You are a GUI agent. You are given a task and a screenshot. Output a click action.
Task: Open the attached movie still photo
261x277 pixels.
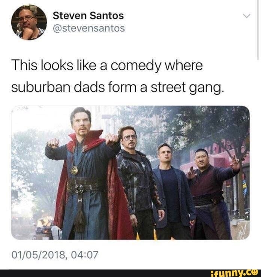[x=130, y=173]
